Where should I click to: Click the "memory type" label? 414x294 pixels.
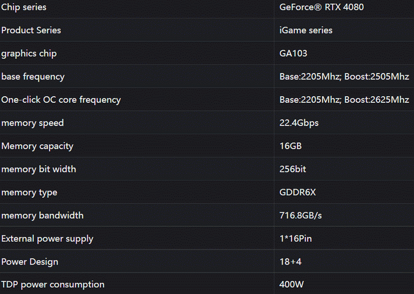pos(29,192)
